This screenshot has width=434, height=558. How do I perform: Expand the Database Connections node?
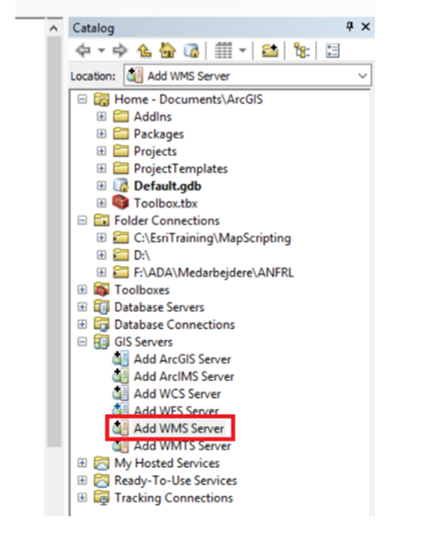point(82,325)
